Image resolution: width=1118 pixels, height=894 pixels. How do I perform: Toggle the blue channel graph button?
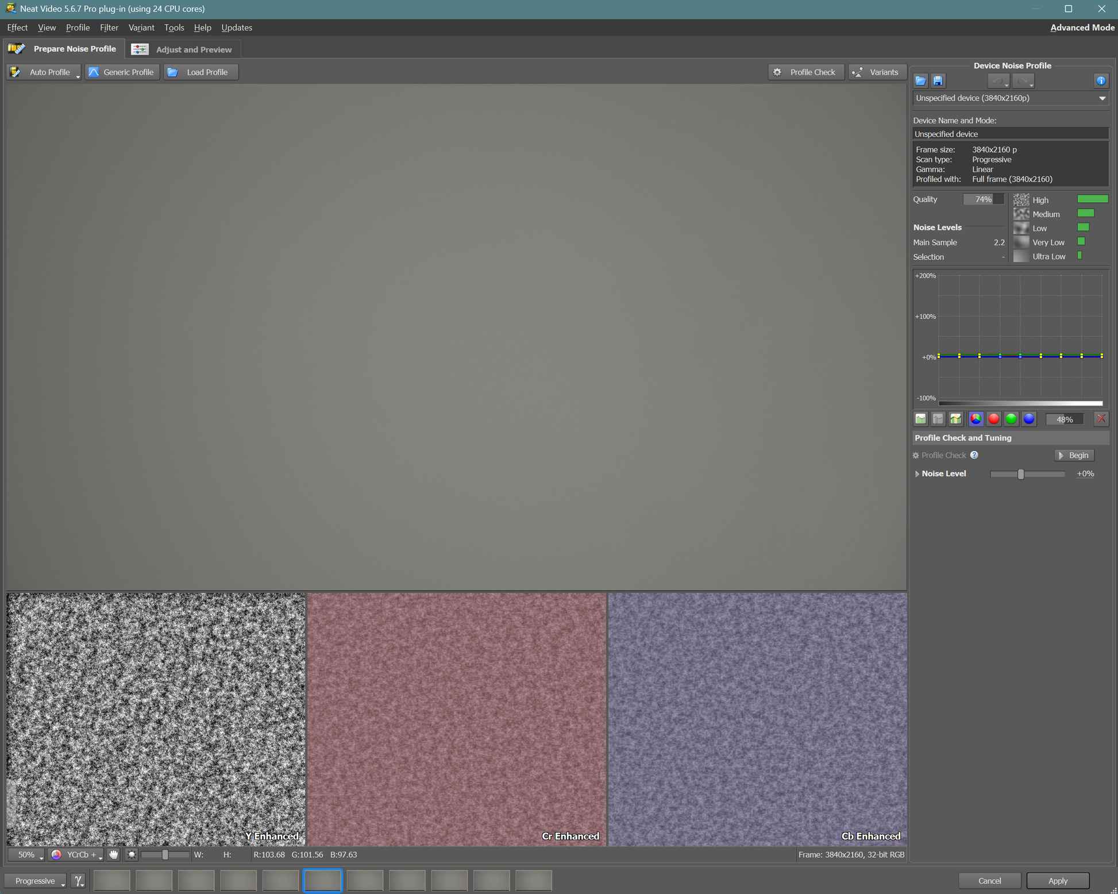pos(1029,419)
